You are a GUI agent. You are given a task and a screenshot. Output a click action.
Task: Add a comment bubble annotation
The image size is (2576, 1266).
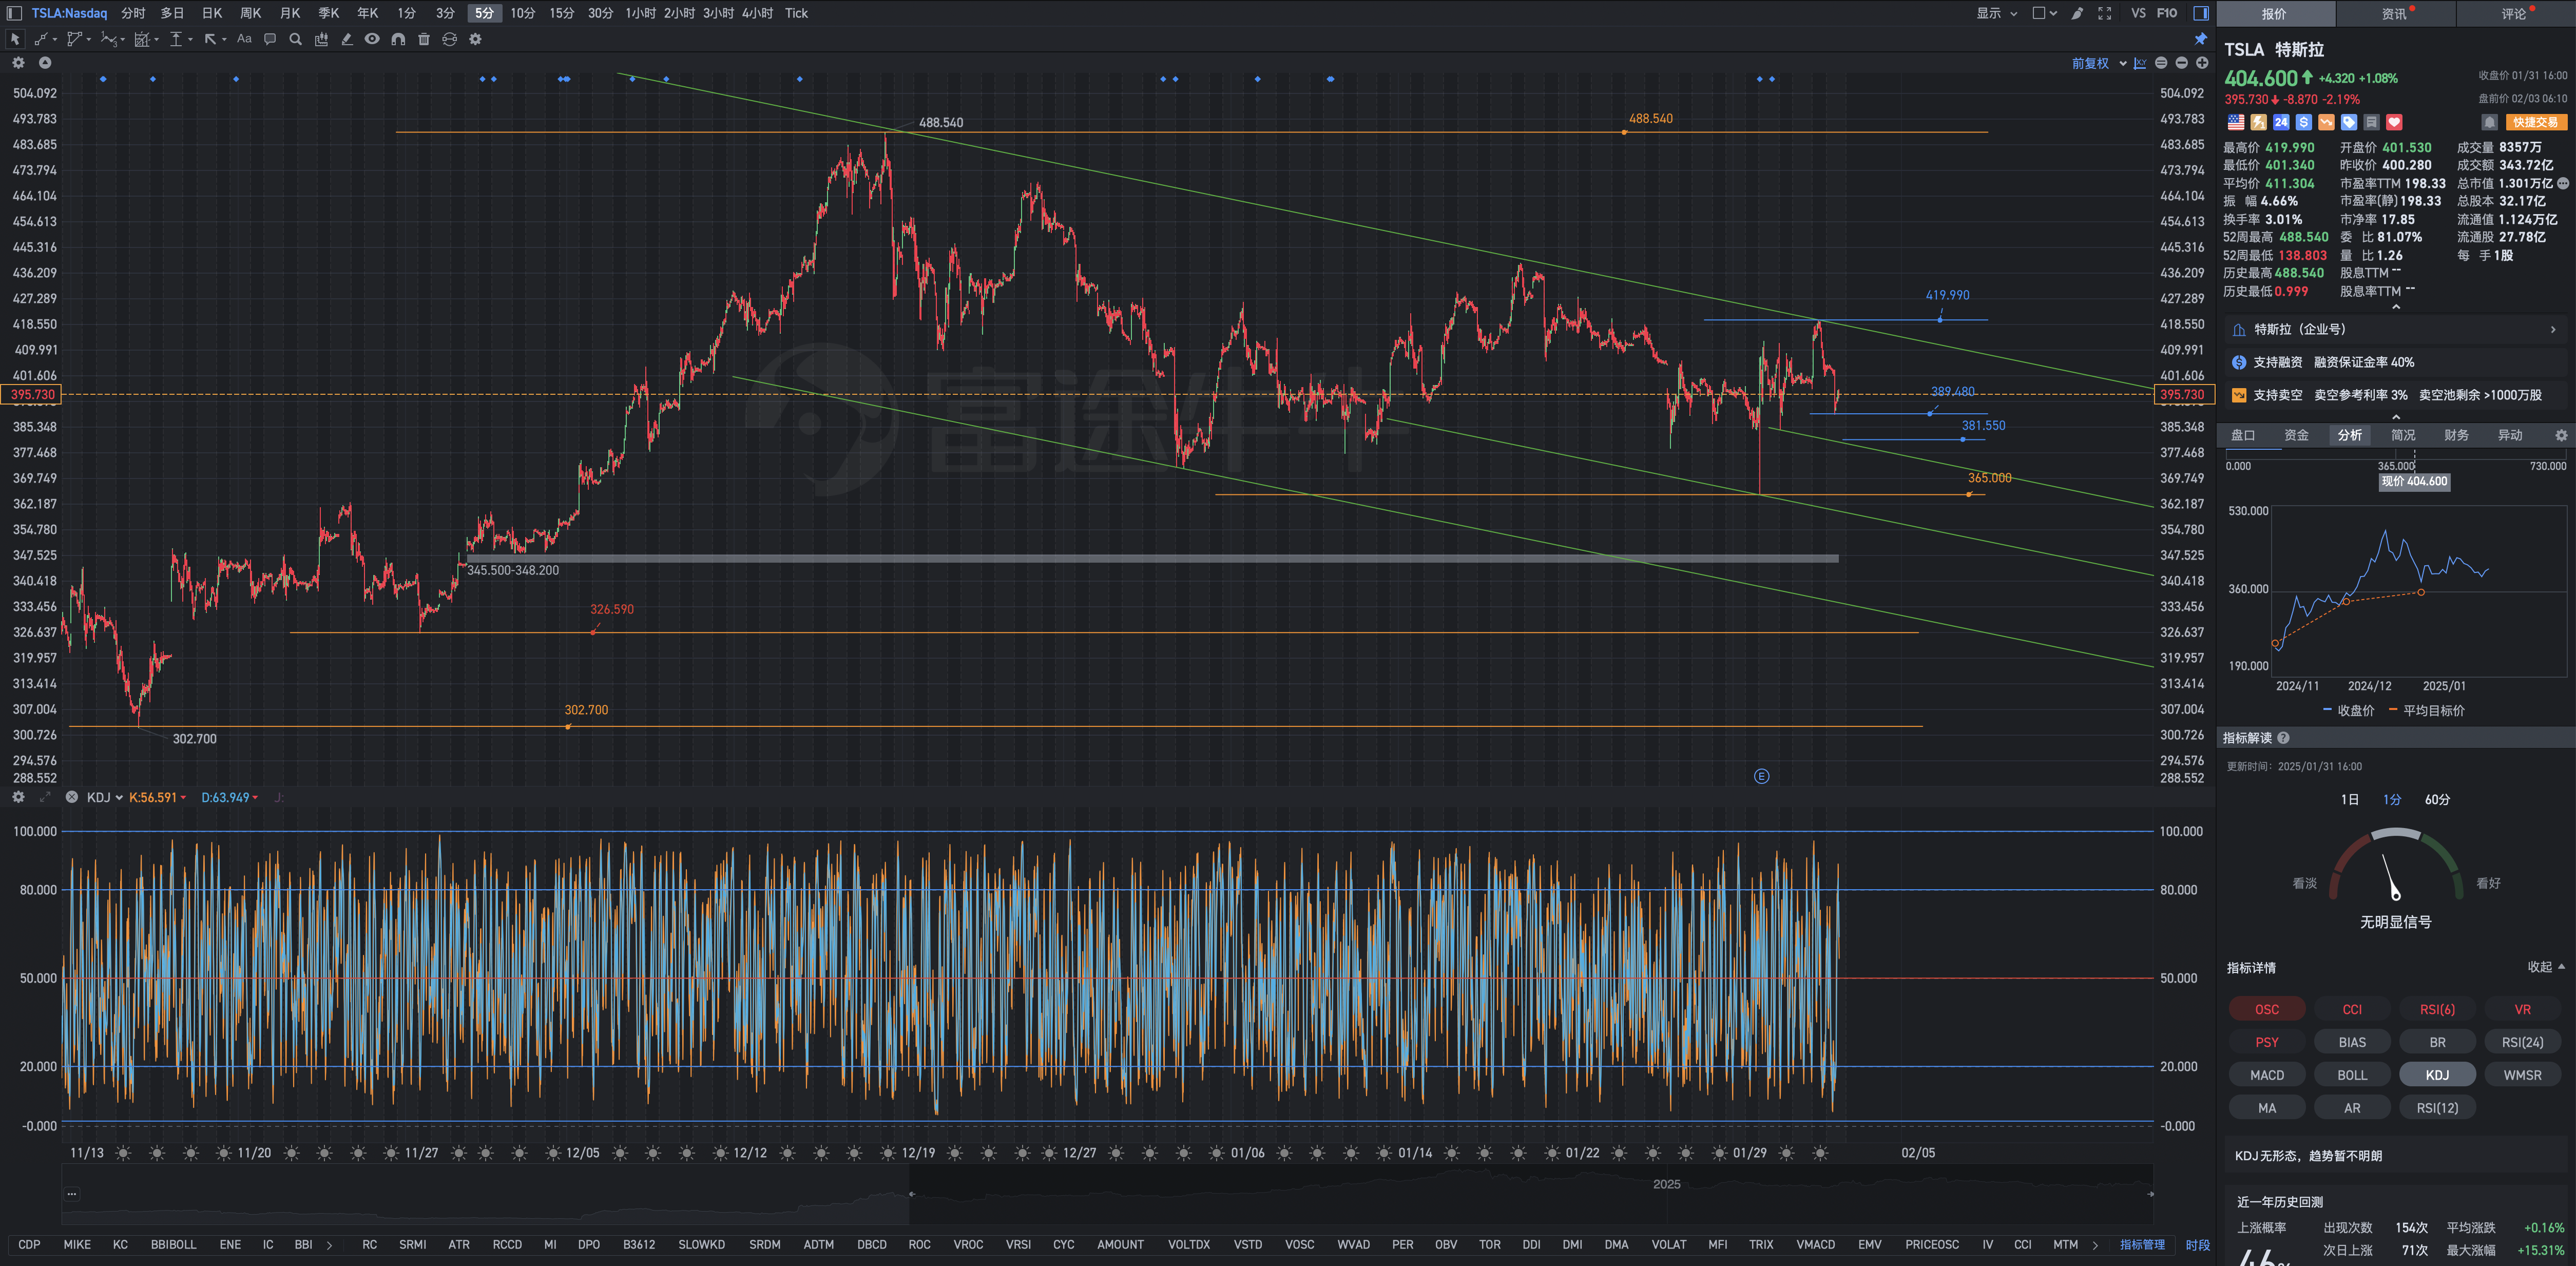pos(270,39)
